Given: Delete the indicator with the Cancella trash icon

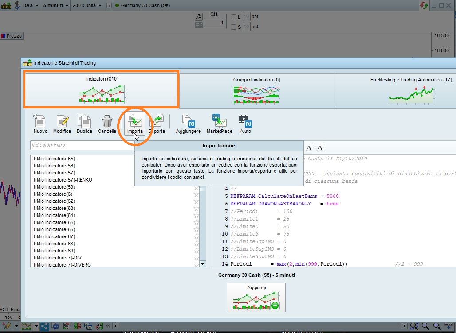Looking at the screenshot, I should (x=107, y=121).
